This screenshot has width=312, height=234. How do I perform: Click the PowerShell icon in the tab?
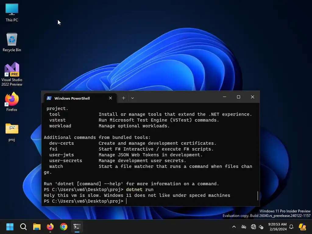[49, 98]
